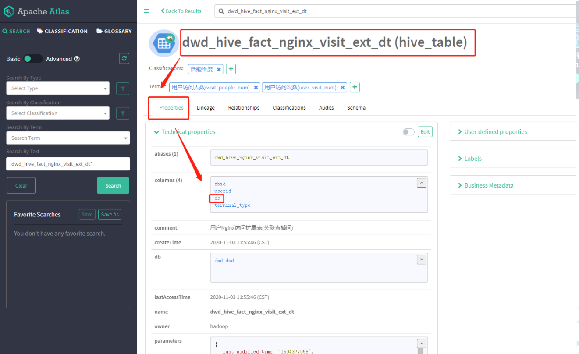Viewport: 579px width, 354px height.
Task: Open the Classifications tab
Action: (x=289, y=108)
